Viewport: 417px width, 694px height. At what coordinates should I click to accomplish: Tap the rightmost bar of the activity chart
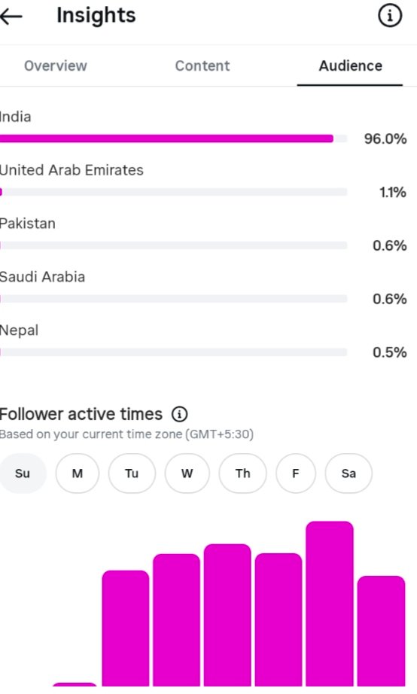click(x=381, y=632)
